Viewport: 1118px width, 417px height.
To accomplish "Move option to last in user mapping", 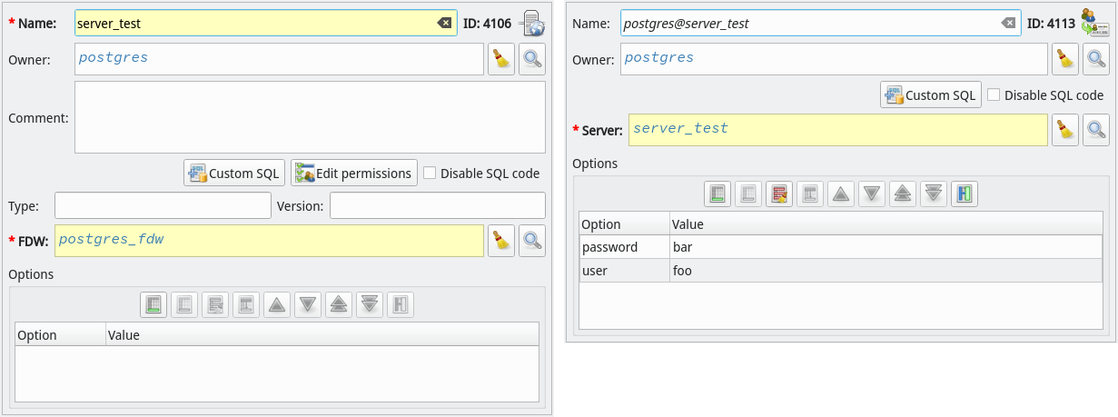I will click(934, 194).
